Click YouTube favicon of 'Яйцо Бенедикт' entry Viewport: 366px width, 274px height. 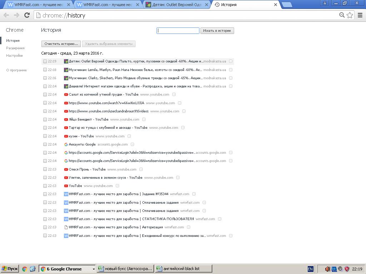point(66,120)
